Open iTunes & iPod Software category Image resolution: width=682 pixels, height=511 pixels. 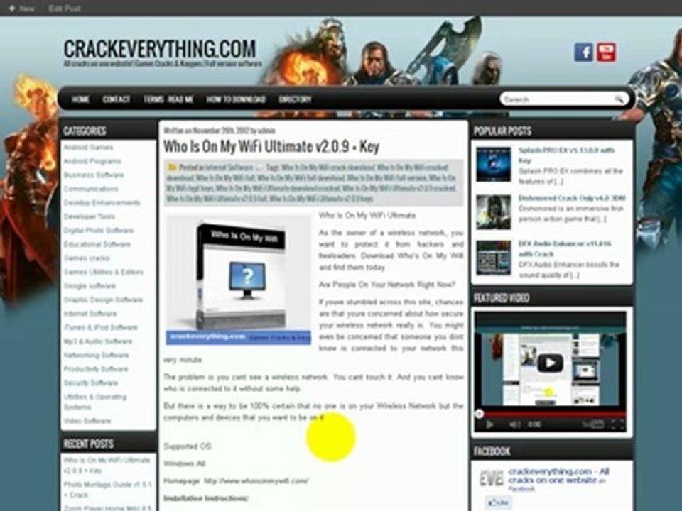click(x=100, y=328)
